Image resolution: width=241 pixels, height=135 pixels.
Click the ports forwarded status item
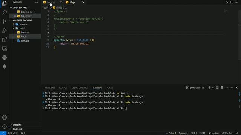tap(23, 133)
